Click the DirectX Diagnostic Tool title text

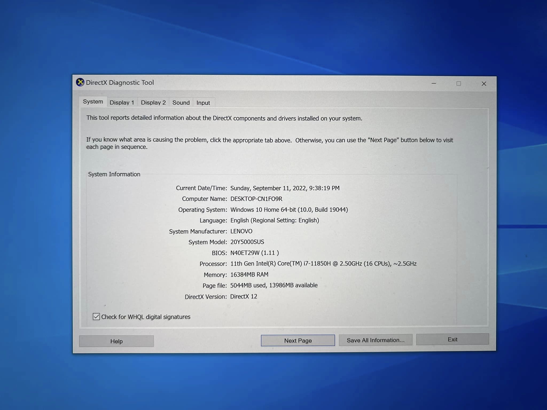(x=120, y=82)
